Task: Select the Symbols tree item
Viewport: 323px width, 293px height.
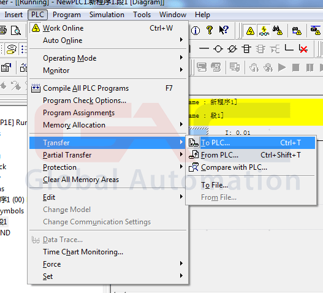Action: click(x=12, y=211)
